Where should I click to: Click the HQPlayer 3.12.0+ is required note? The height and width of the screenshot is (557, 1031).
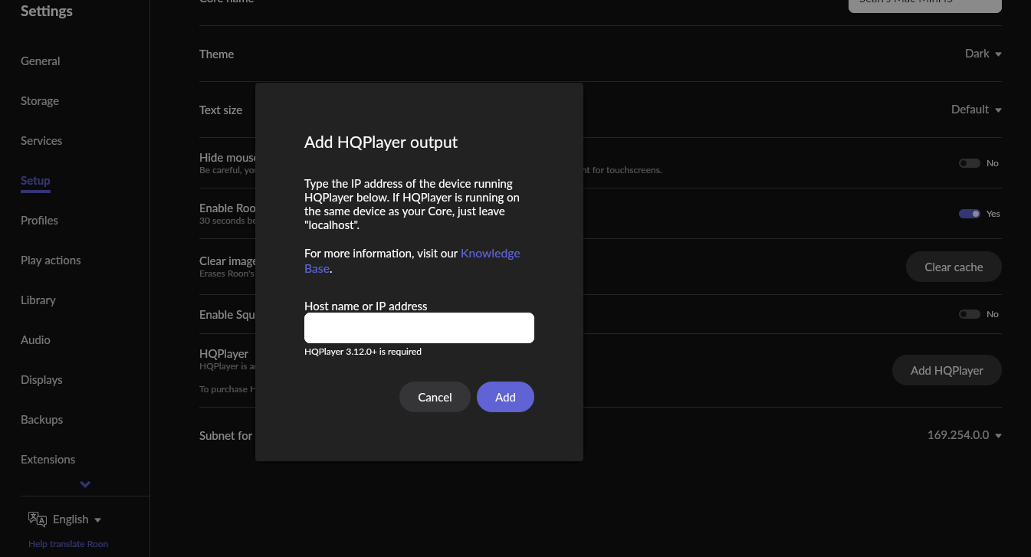363,352
